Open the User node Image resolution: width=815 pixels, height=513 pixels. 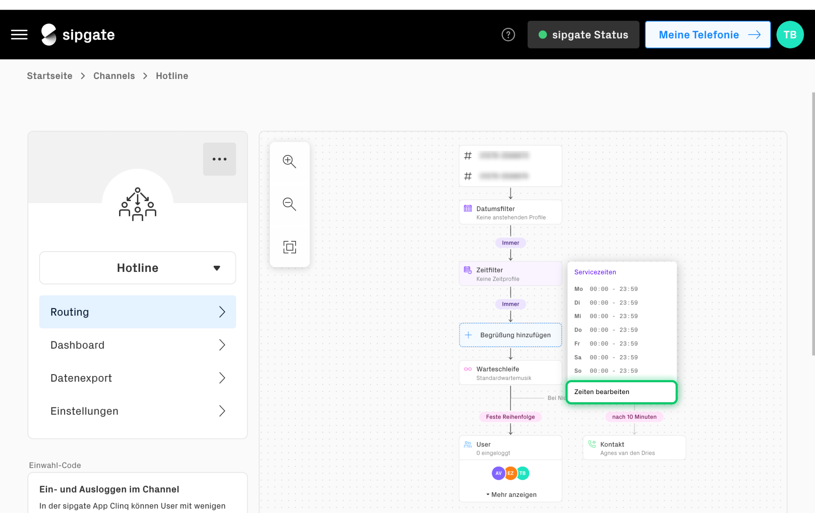point(510,448)
